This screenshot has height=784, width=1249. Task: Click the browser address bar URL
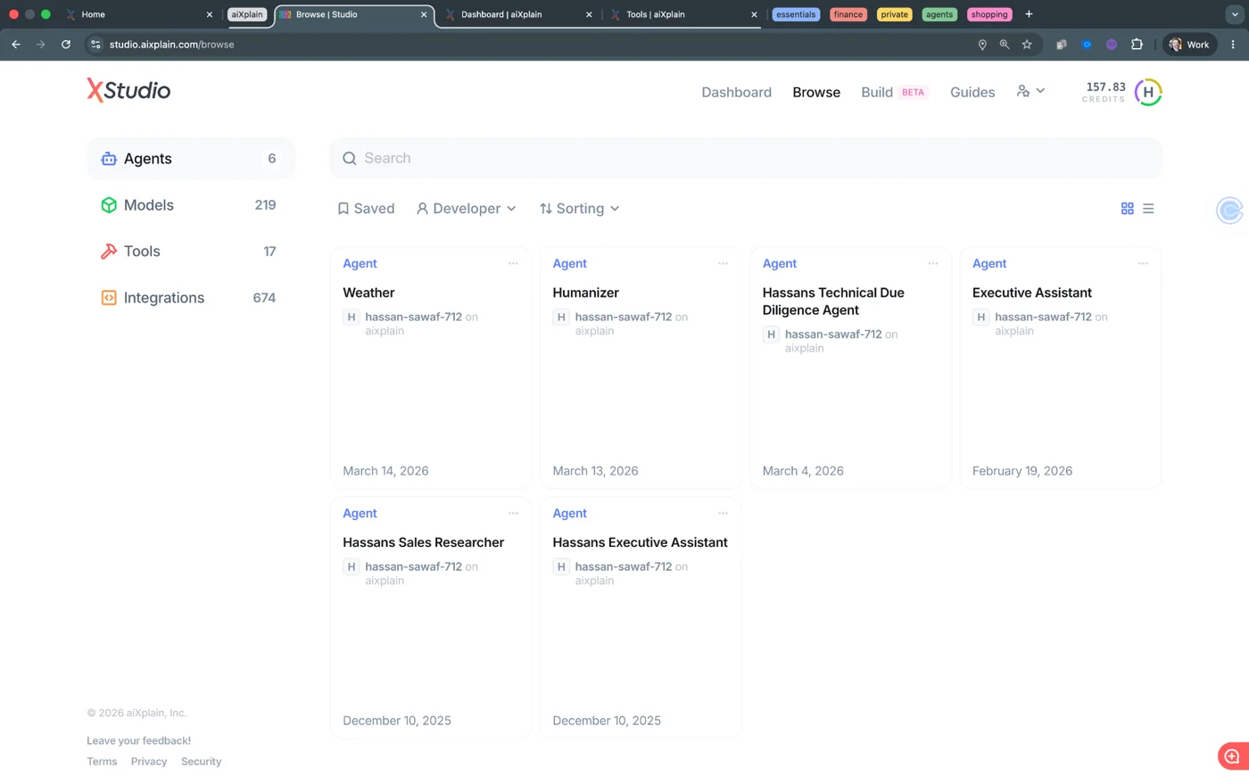coord(171,45)
